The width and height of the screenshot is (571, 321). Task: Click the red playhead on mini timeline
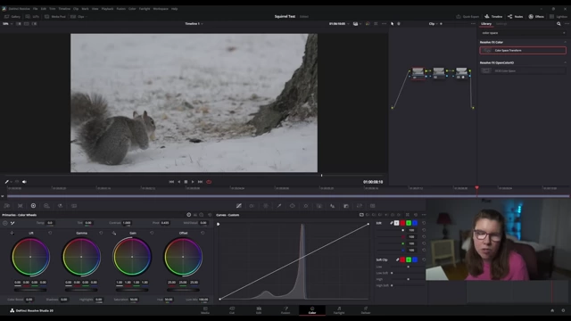click(476, 188)
